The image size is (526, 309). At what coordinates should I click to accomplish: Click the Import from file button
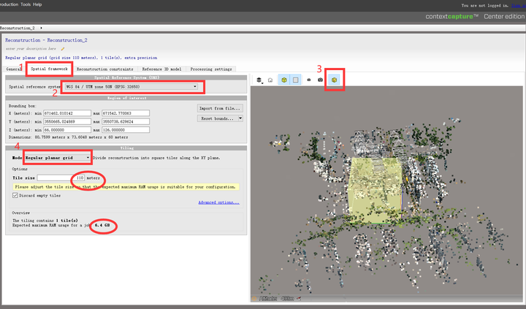click(220, 108)
